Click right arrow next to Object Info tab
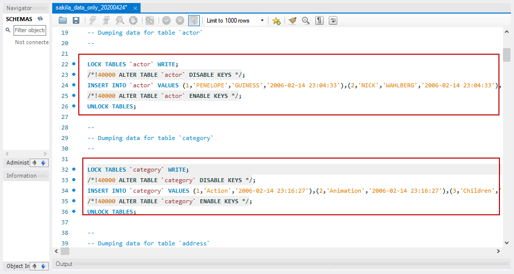The image size is (514, 274). [44, 266]
